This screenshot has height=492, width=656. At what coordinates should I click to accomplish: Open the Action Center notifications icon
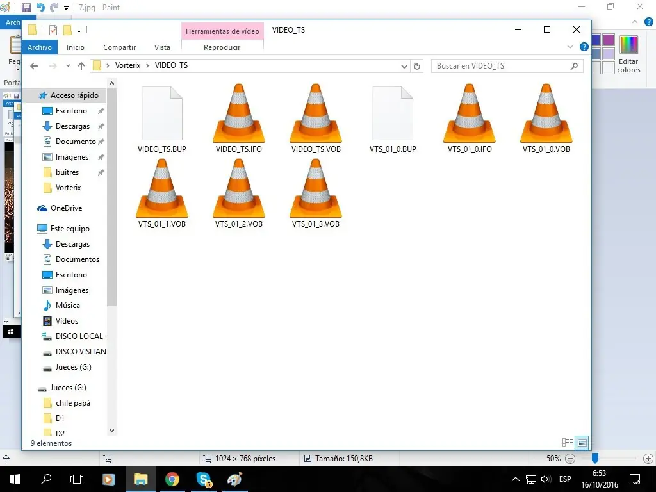(x=635, y=479)
